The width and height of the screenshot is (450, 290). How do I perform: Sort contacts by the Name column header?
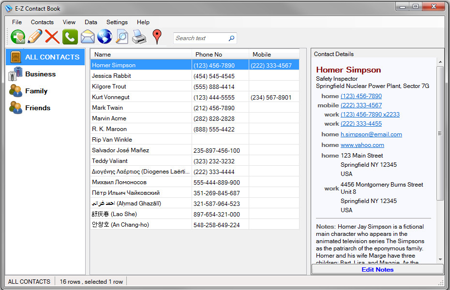[x=141, y=55]
